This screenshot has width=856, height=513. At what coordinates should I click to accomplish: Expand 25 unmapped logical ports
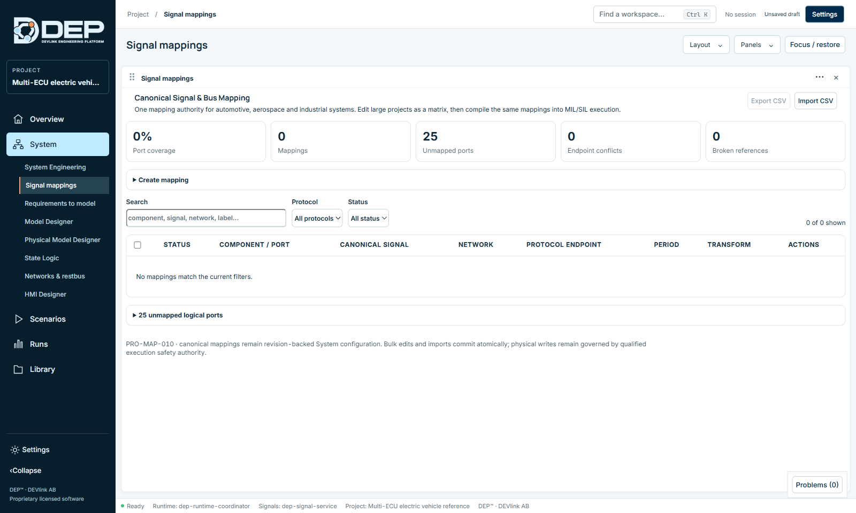[x=178, y=315]
